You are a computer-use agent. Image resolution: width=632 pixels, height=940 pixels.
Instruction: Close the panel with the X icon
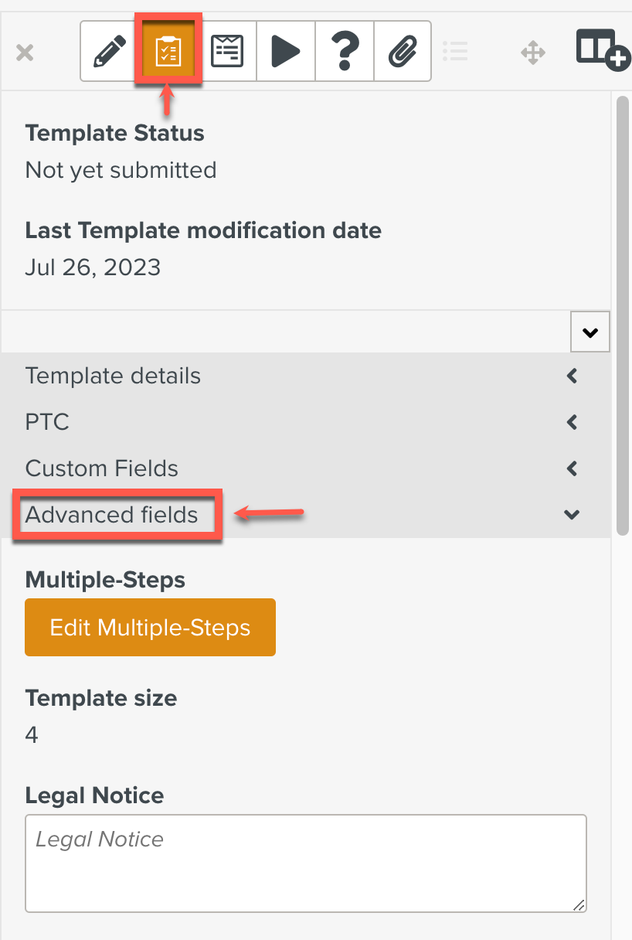25,53
